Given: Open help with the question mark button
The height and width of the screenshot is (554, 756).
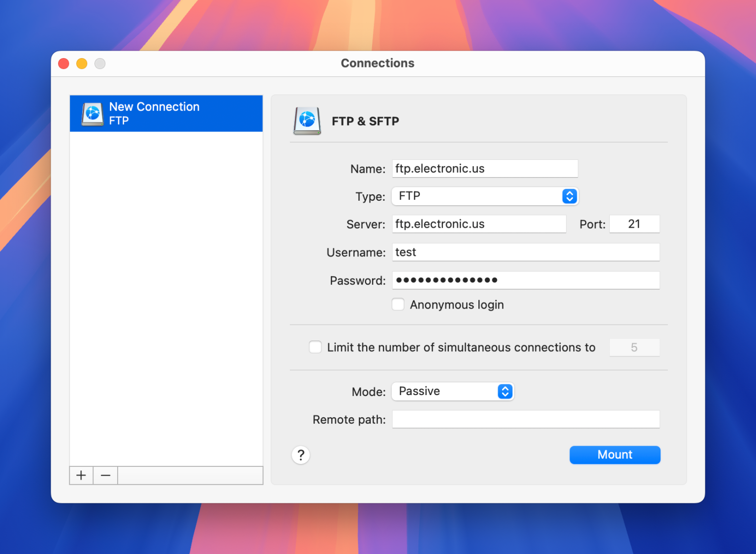Looking at the screenshot, I should tap(301, 455).
